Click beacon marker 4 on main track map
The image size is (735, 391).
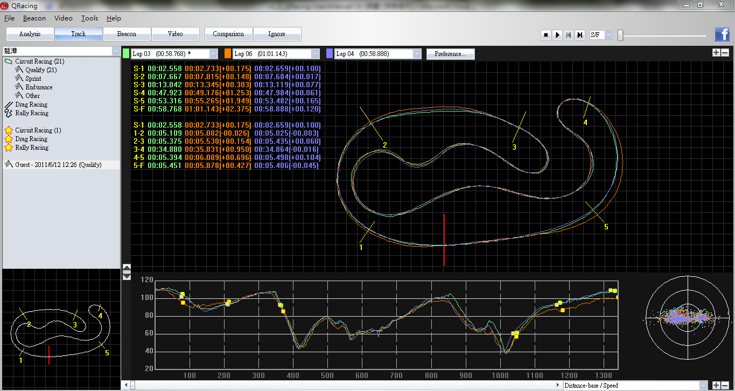coord(585,122)
